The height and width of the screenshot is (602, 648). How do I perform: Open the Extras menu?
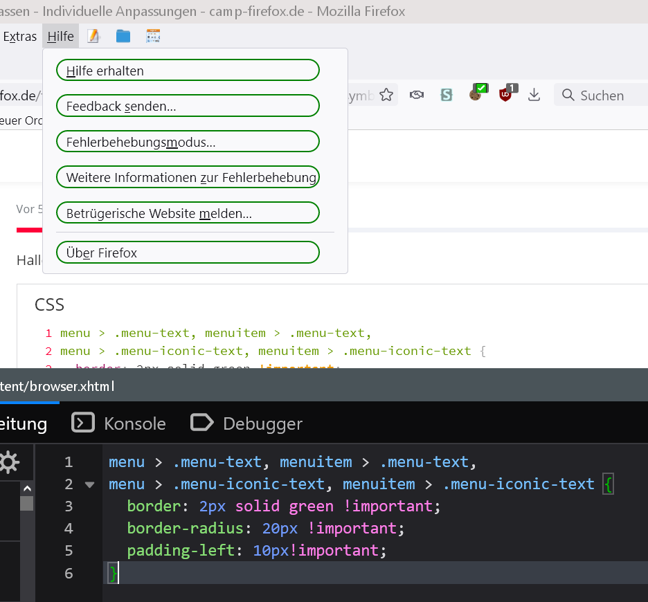pyautogui.click(x=19, y=36)
